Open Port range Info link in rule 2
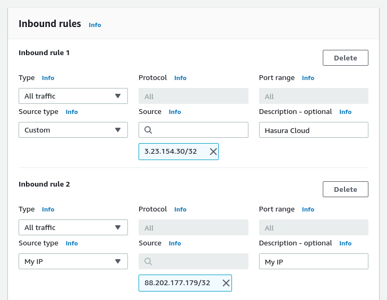Viewport: 387px width, 300px height. point(308,209)
